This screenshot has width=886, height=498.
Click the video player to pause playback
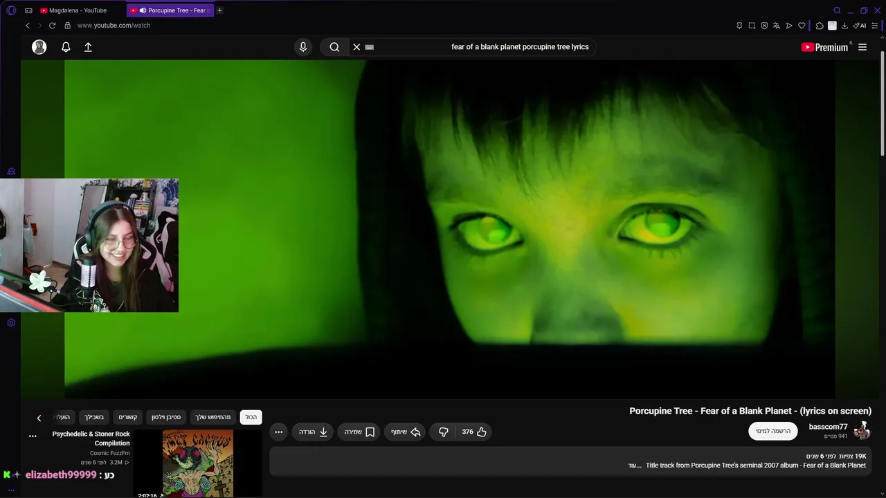point(450,228)
